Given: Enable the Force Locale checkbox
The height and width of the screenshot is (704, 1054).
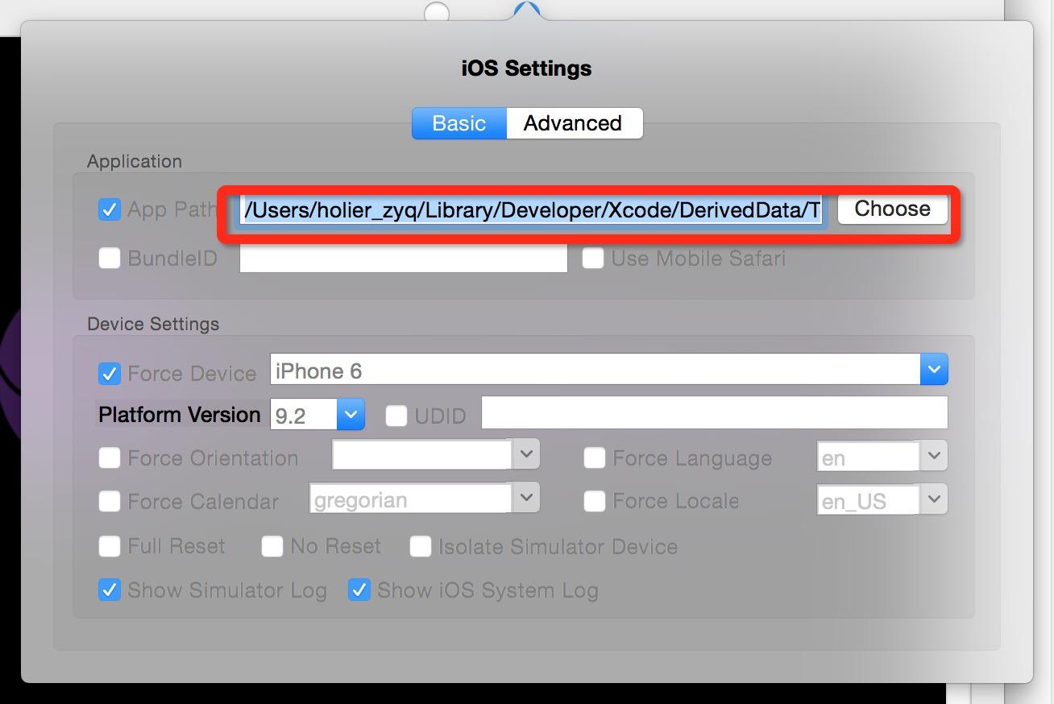Looking at the screenshot, I should click(x=594, y=501).
